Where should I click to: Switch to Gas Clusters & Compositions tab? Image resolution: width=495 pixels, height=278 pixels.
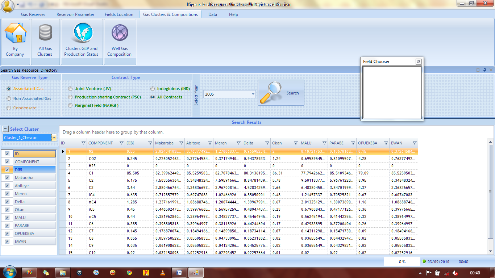pos(171,14)
